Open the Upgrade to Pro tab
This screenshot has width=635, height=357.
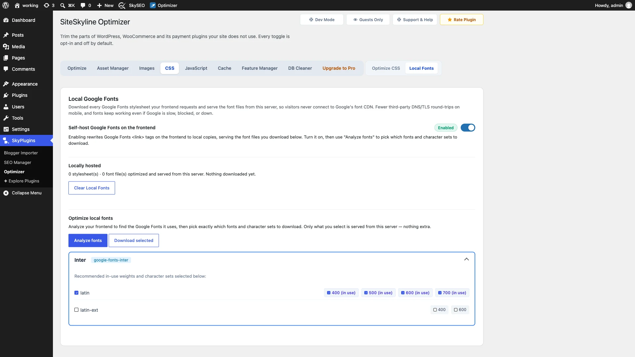click(x=339, y=68)
